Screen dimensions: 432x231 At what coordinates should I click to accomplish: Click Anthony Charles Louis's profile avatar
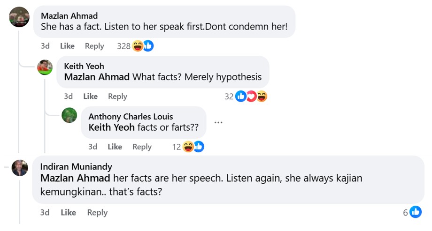coord(69,115)
